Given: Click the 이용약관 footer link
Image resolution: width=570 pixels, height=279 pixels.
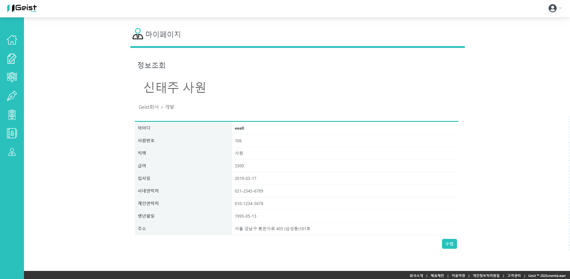Looking at the screenshot, I should point(459,275).
